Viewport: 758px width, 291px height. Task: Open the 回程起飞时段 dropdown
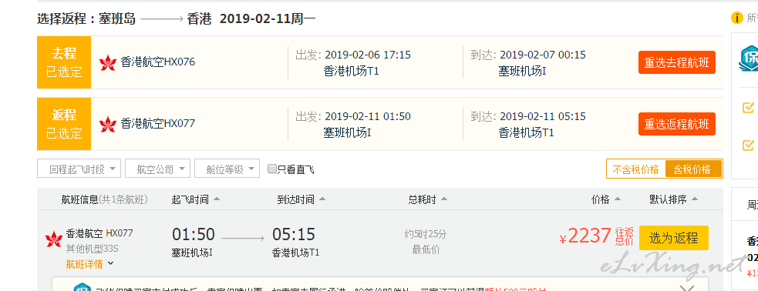(x=79, y=169)
